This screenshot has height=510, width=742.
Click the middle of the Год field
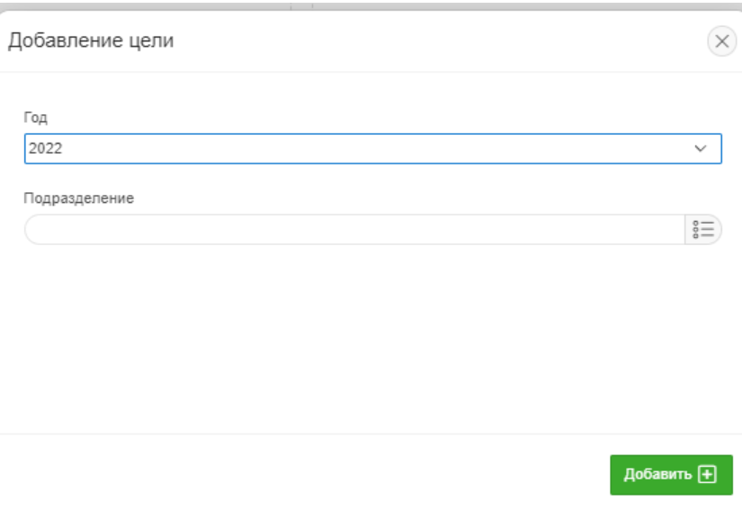372,149
